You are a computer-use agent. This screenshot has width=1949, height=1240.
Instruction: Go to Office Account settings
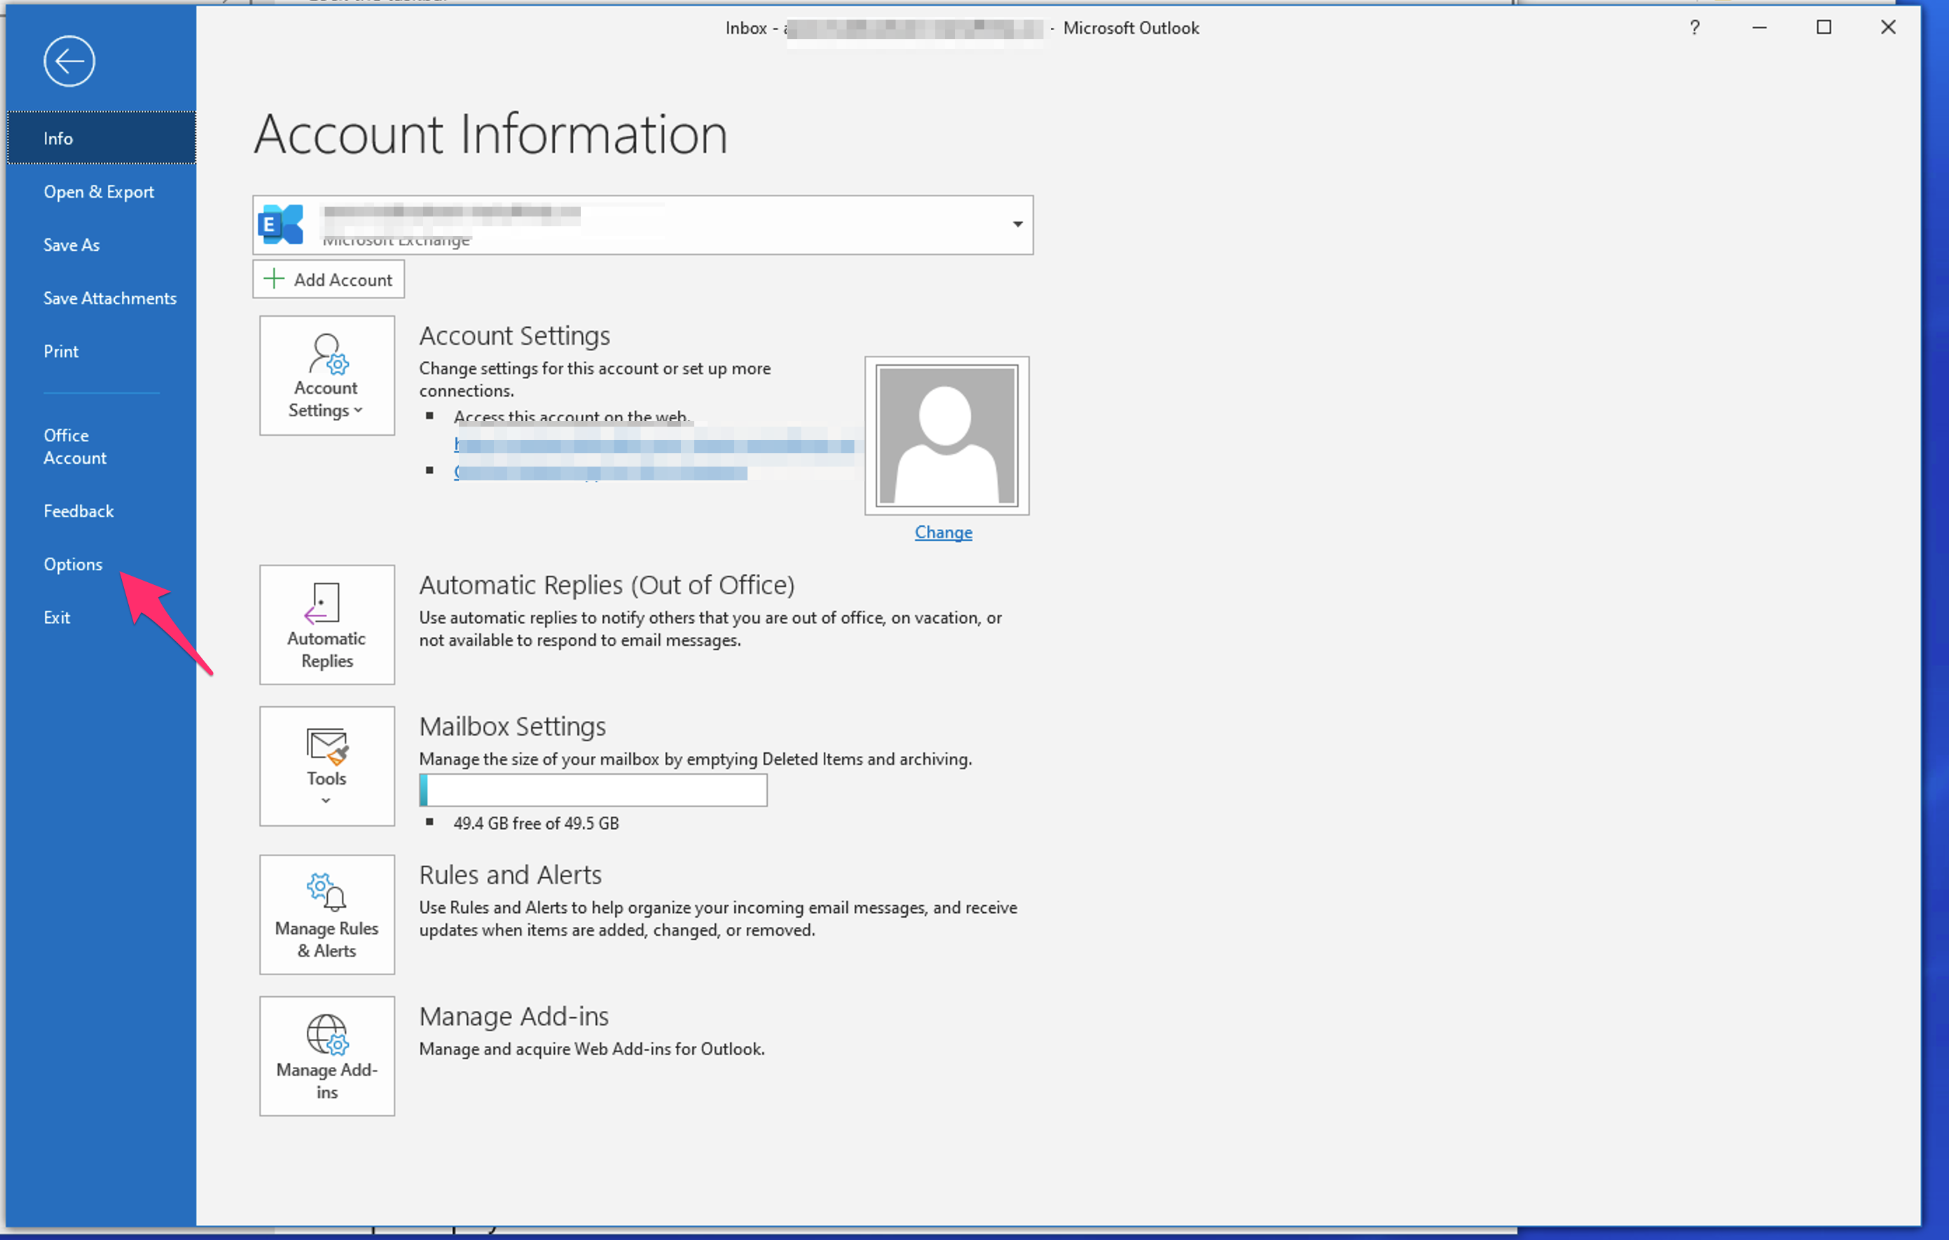74,446
